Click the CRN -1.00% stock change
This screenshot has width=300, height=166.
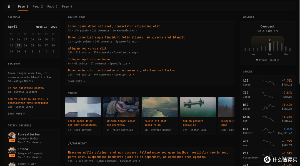[287, 129]
